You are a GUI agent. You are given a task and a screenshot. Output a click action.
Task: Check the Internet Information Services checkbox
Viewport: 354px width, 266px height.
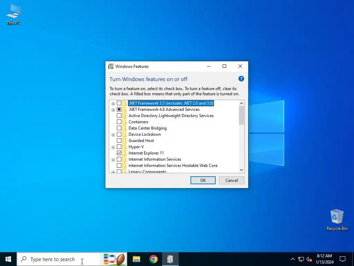pyautogui.click(x=119, y=159)
